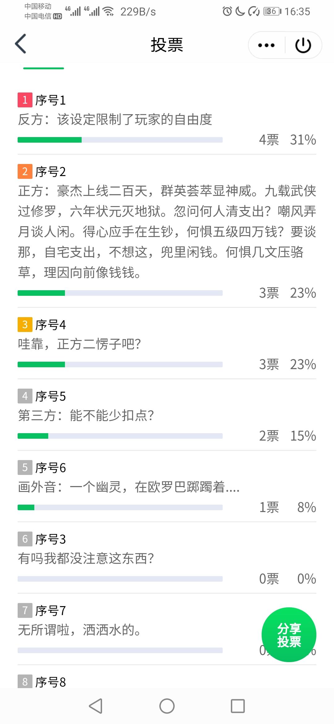Tap the power close mini-program icon

[x=303, y=45]
